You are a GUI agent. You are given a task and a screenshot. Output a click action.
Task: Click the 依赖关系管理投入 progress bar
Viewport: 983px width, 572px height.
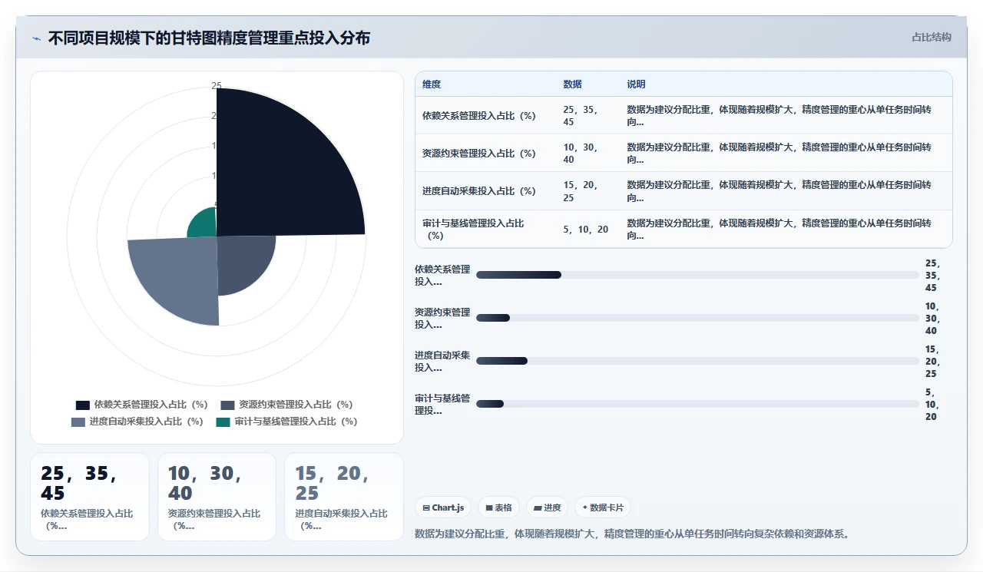[697, 275]
